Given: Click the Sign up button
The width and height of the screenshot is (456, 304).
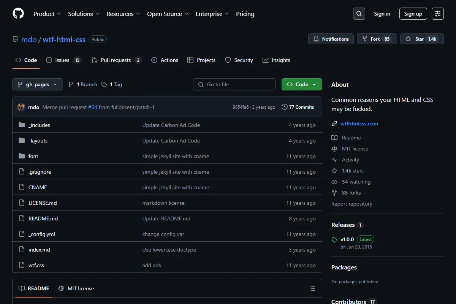Looking at the screenshot, I should (x=413, y=14).
